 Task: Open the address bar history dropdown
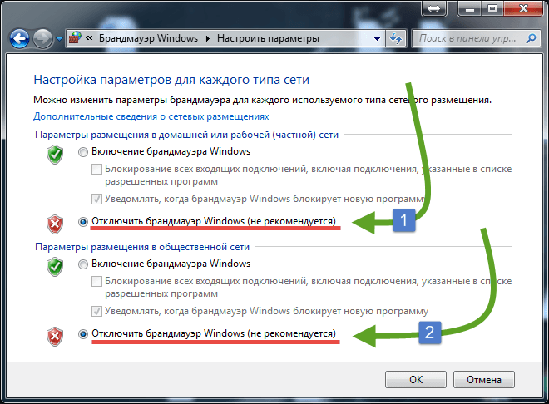pyautogui.click(x=377, y=38)
